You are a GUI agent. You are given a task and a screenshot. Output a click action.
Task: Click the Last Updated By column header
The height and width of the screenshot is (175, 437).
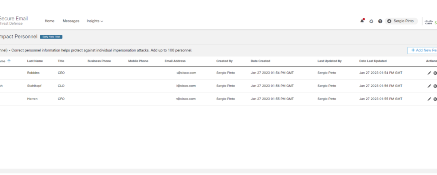click(330, 61)
